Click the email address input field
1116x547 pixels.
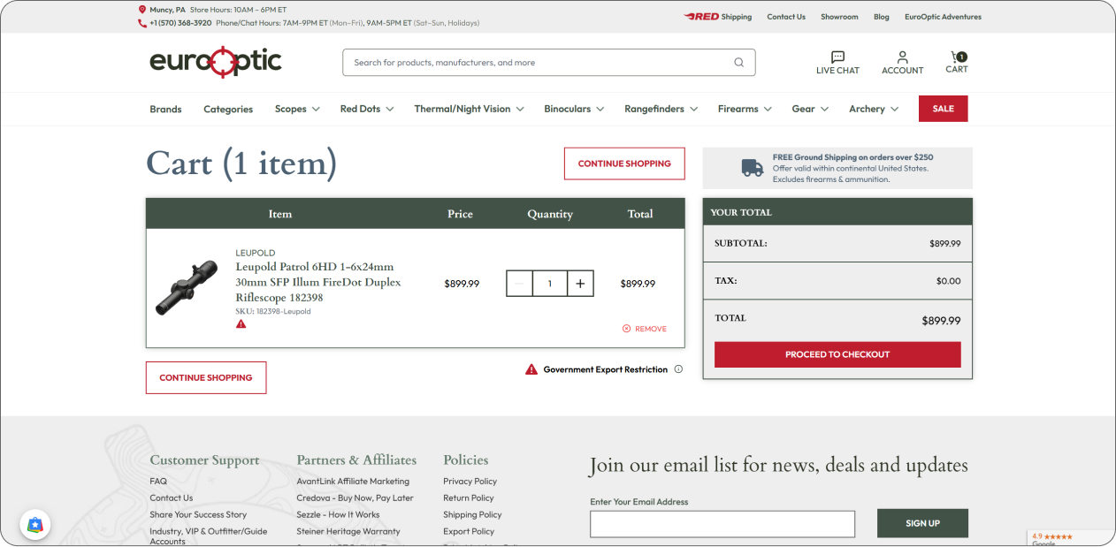coord(722,524)
